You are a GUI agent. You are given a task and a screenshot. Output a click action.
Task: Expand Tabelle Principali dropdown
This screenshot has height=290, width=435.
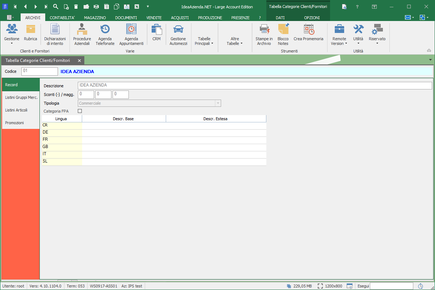pyautogui.click(x=204, y=41)
